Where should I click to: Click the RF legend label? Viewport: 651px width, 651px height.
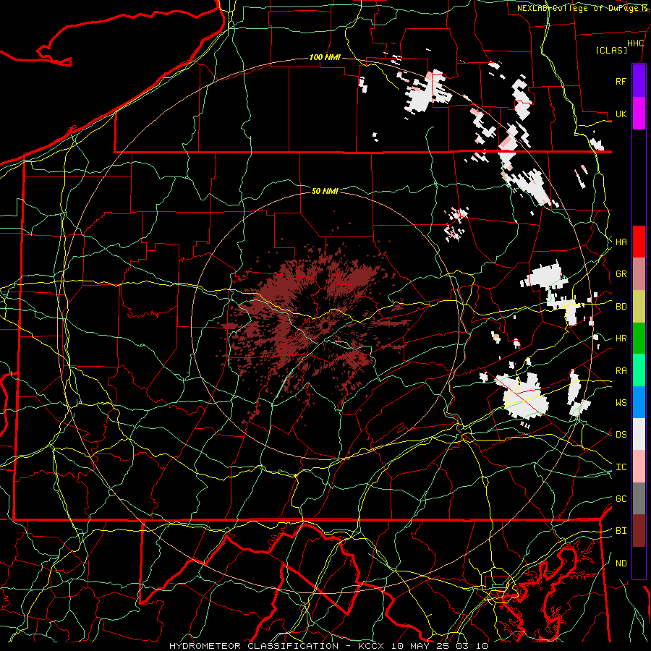(621, 81)
